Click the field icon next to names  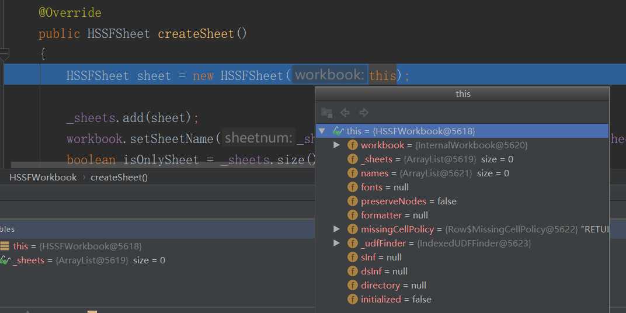click(353, 173)
